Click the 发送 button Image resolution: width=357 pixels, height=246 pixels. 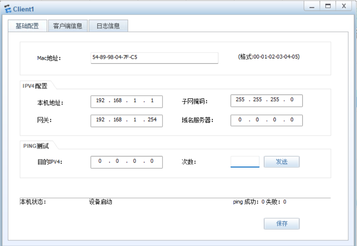(282, 162)
